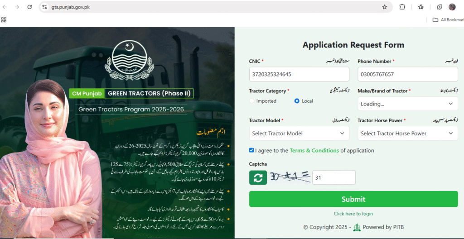Open site information icon in address bar

click(44, 7)
